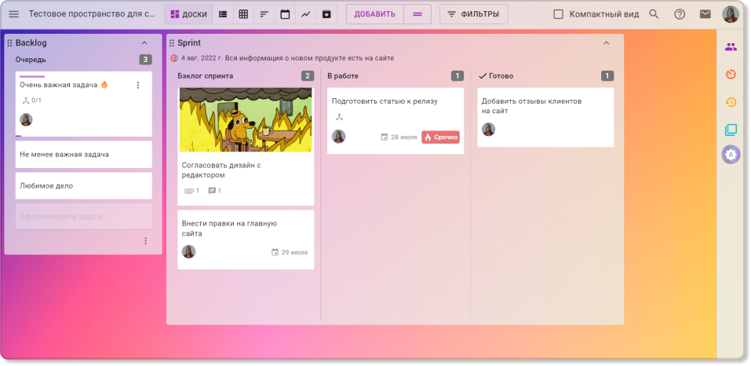Click the Срочно urgent tag

(441, 137)
